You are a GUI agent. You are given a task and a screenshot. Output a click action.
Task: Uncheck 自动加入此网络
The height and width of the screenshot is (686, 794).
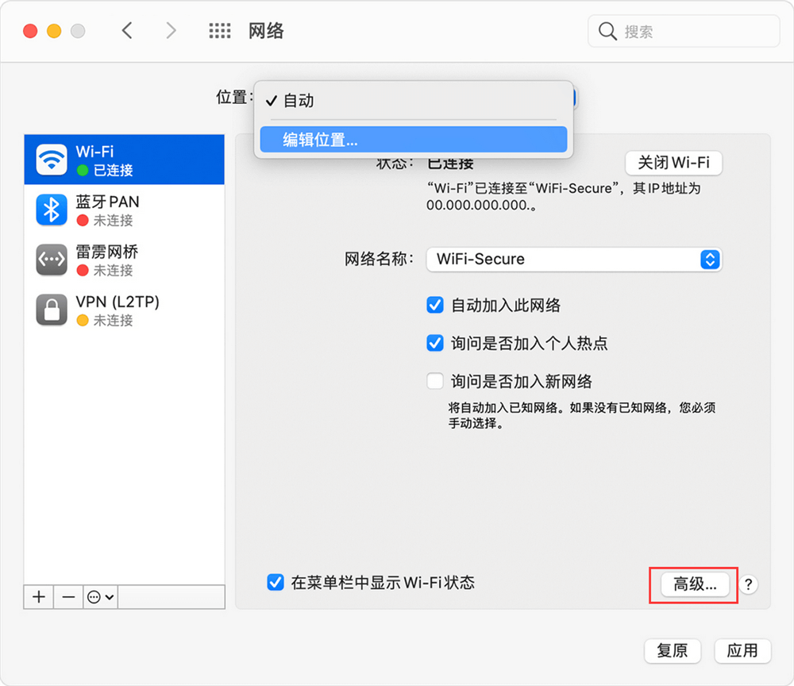click(435, 305)
